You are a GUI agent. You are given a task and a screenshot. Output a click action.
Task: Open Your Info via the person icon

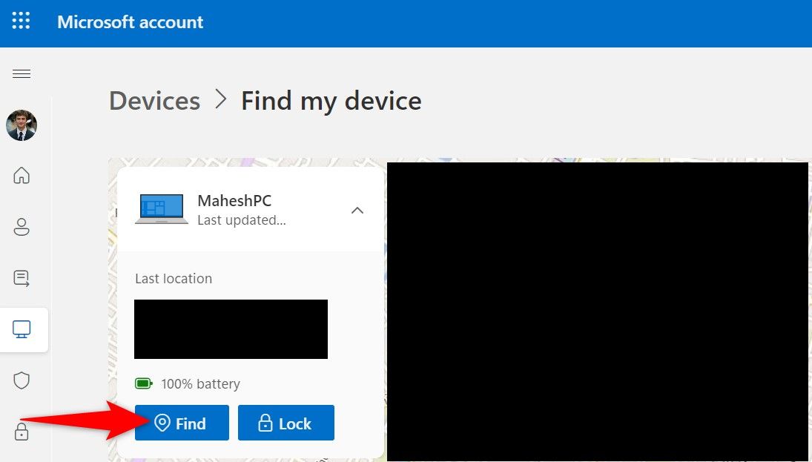pos(22,227)
